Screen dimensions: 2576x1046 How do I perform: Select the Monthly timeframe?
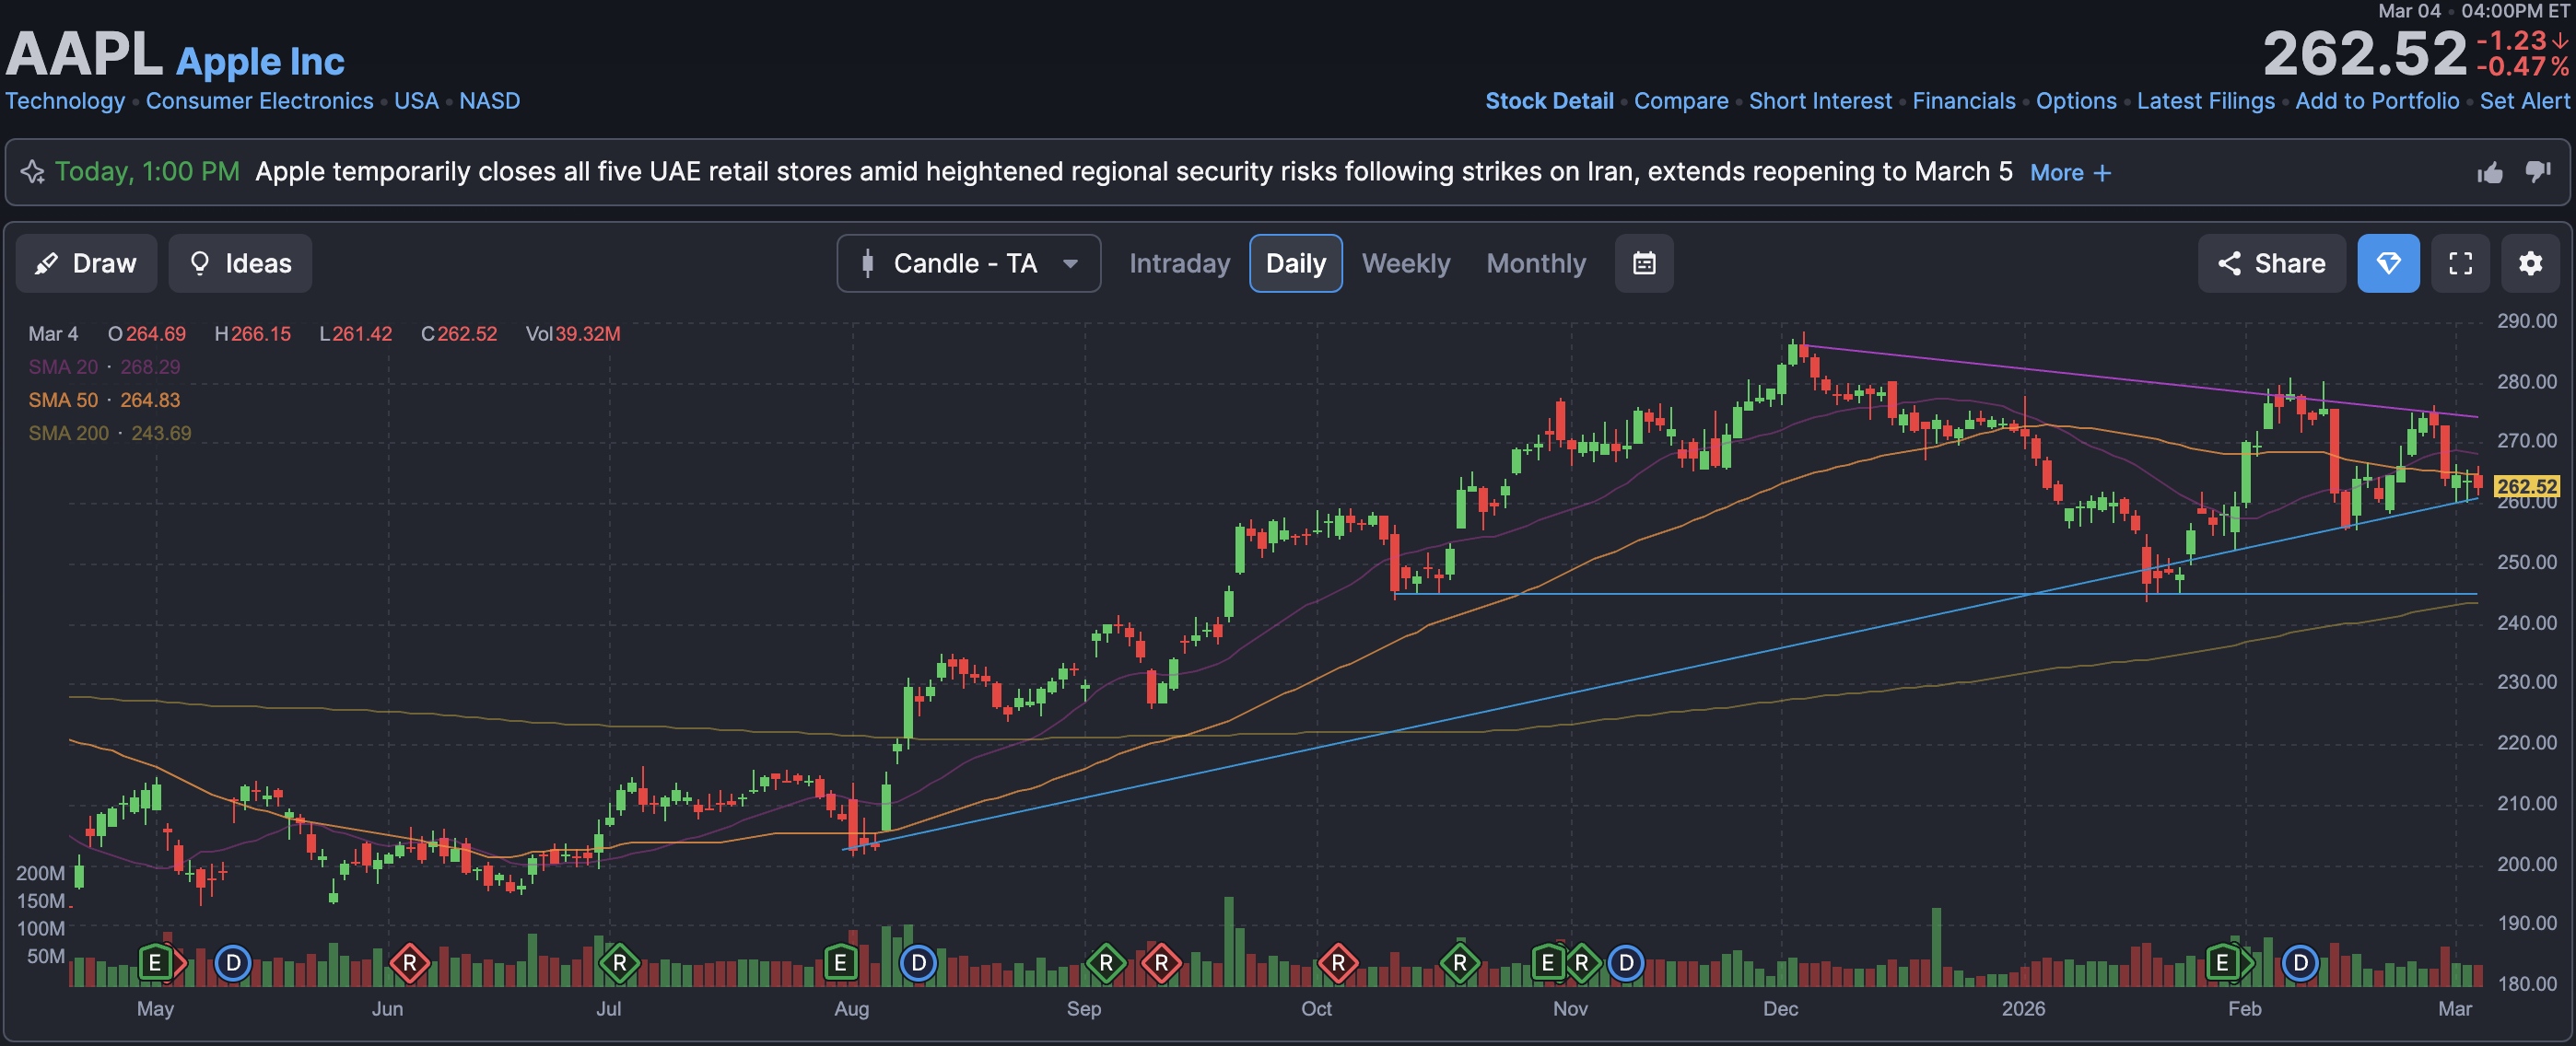[x=1535, y=263]
